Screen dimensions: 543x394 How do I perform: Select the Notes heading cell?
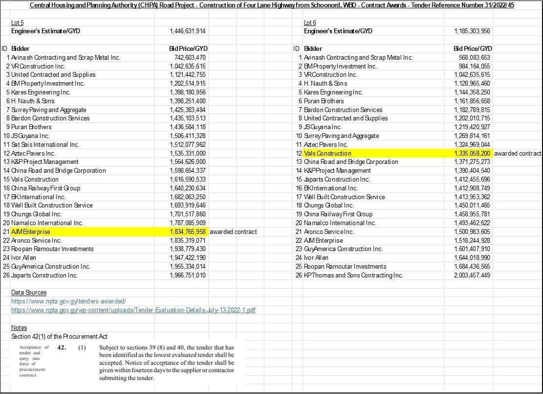pyautogui.click(x=19, y=328)
